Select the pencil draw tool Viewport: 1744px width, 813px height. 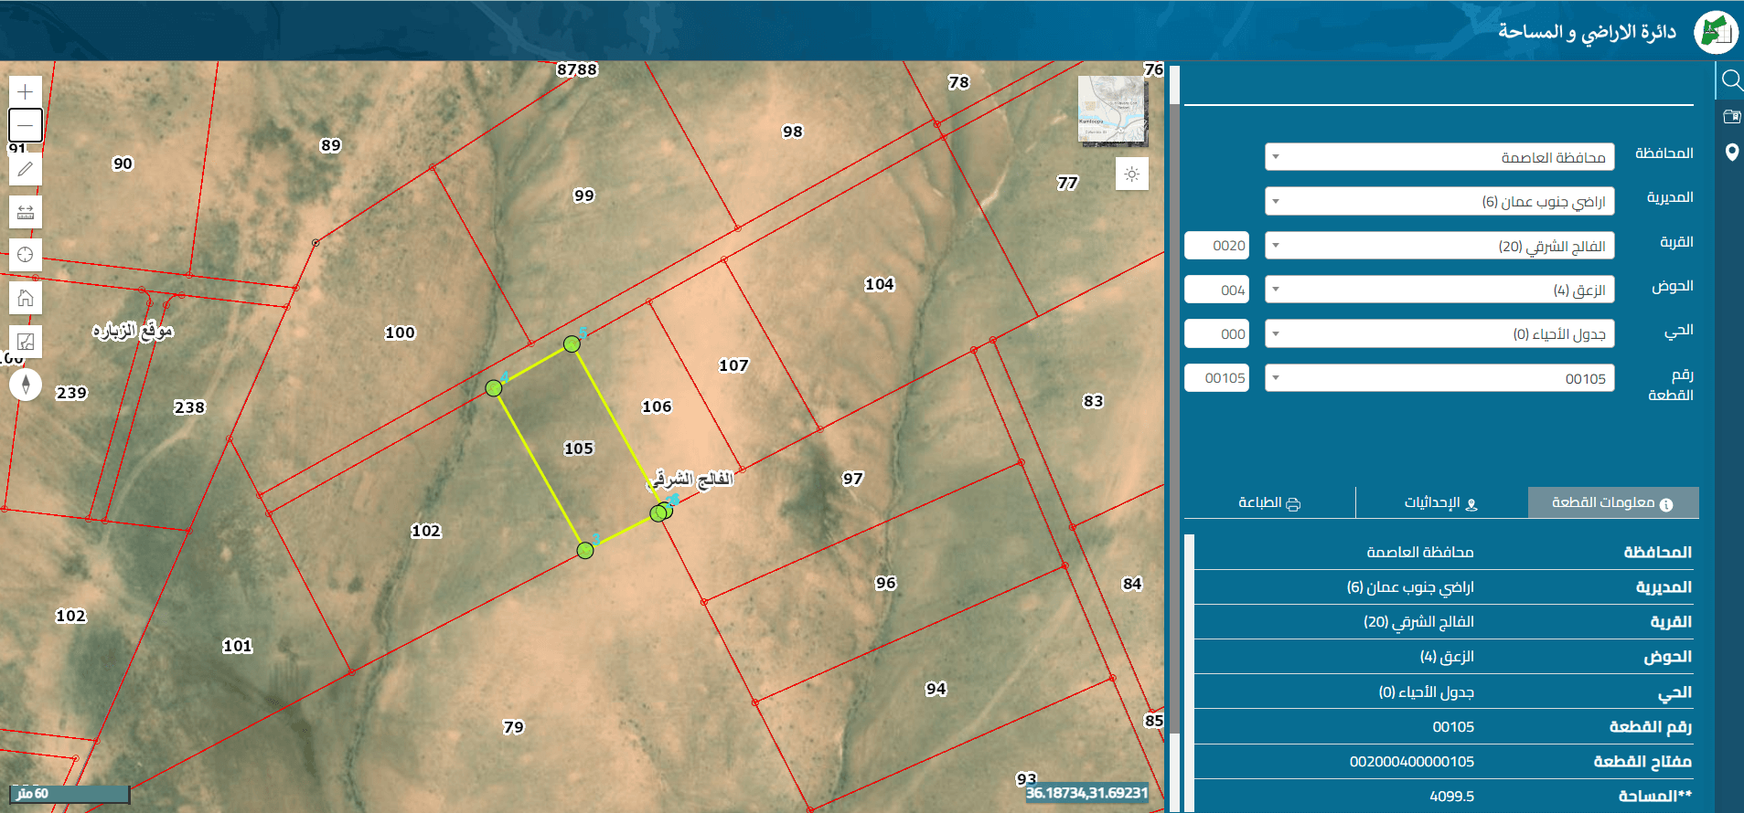(26, 169)
